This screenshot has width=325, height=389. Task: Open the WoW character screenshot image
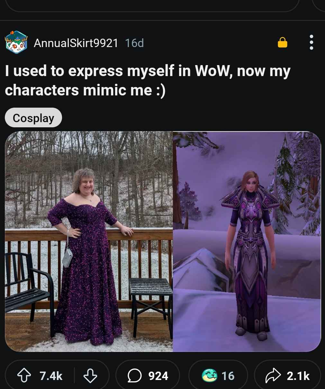pos(247,241)
